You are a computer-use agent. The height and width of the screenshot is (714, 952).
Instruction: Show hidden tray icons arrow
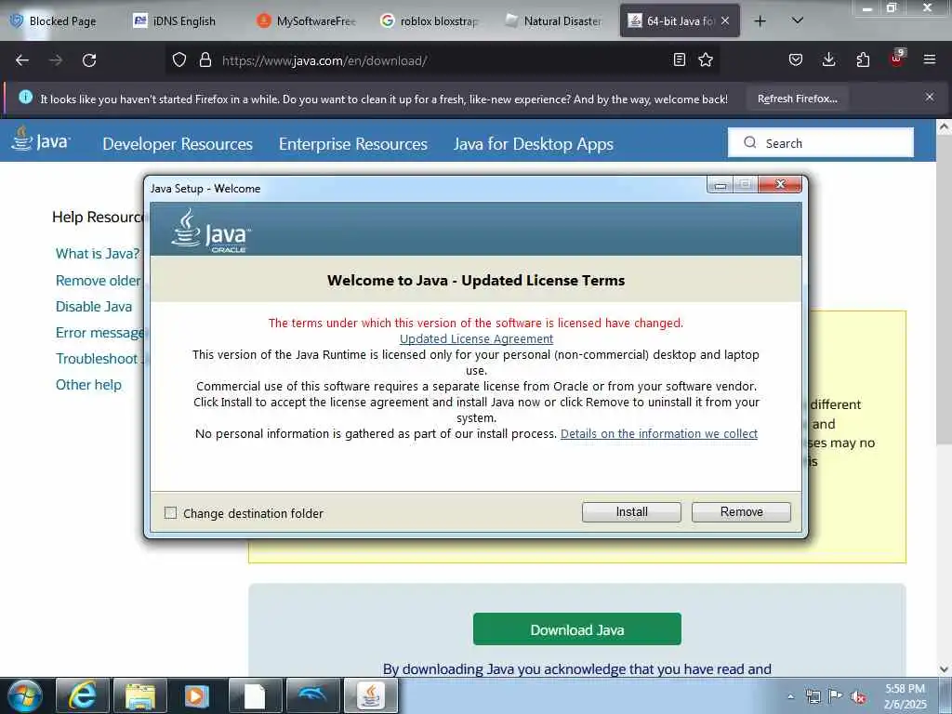pyautogui.click(x=790, y=696)
